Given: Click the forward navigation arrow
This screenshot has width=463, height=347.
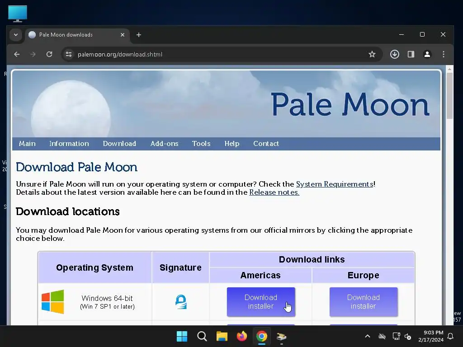Looking at the screenshot, I should point(33,54).
